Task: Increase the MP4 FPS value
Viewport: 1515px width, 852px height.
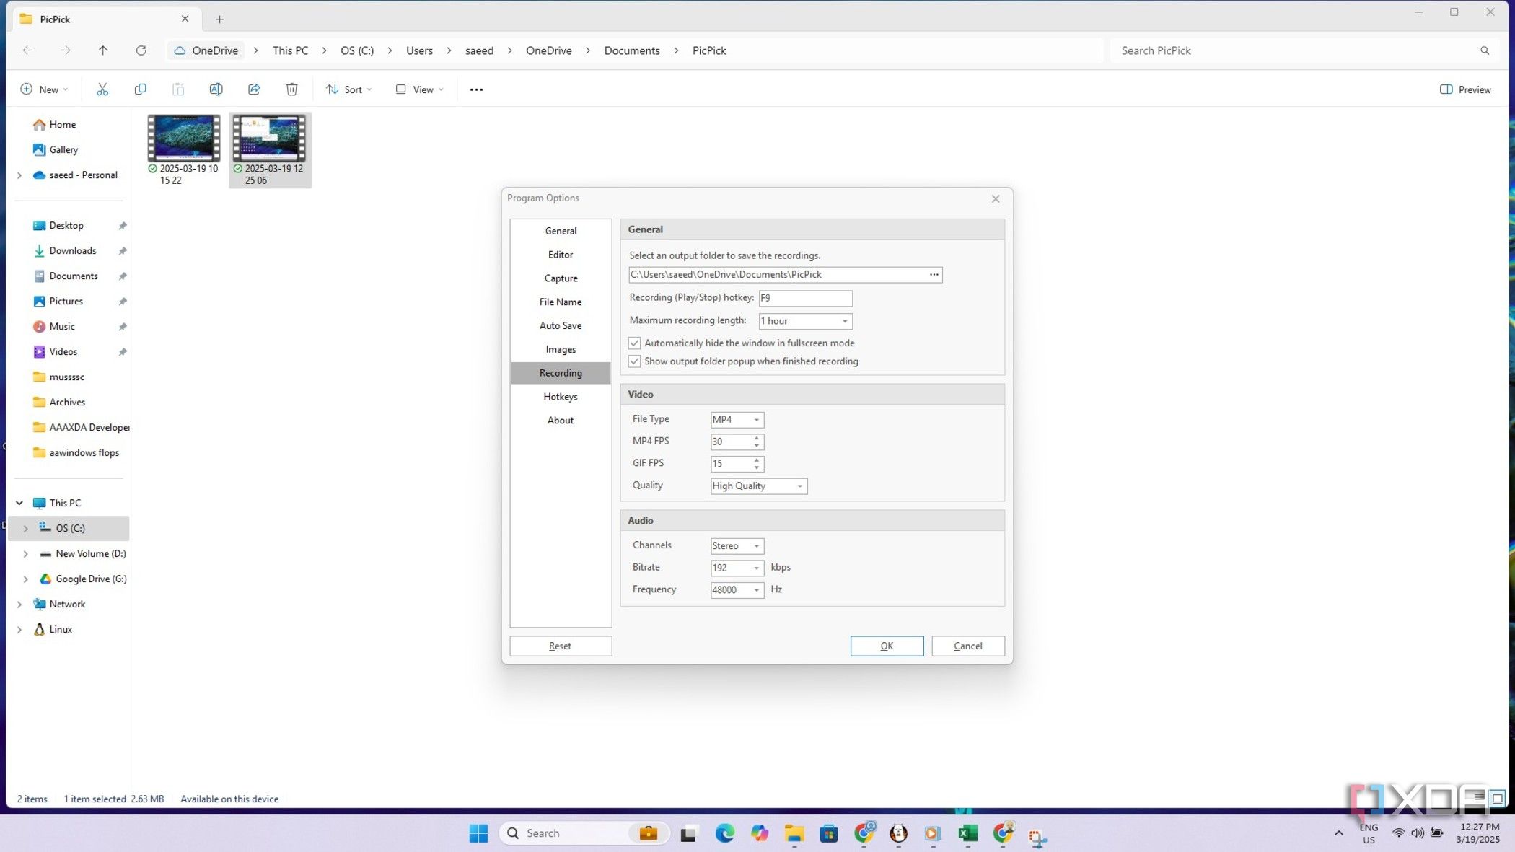Action: pos(757,438)
